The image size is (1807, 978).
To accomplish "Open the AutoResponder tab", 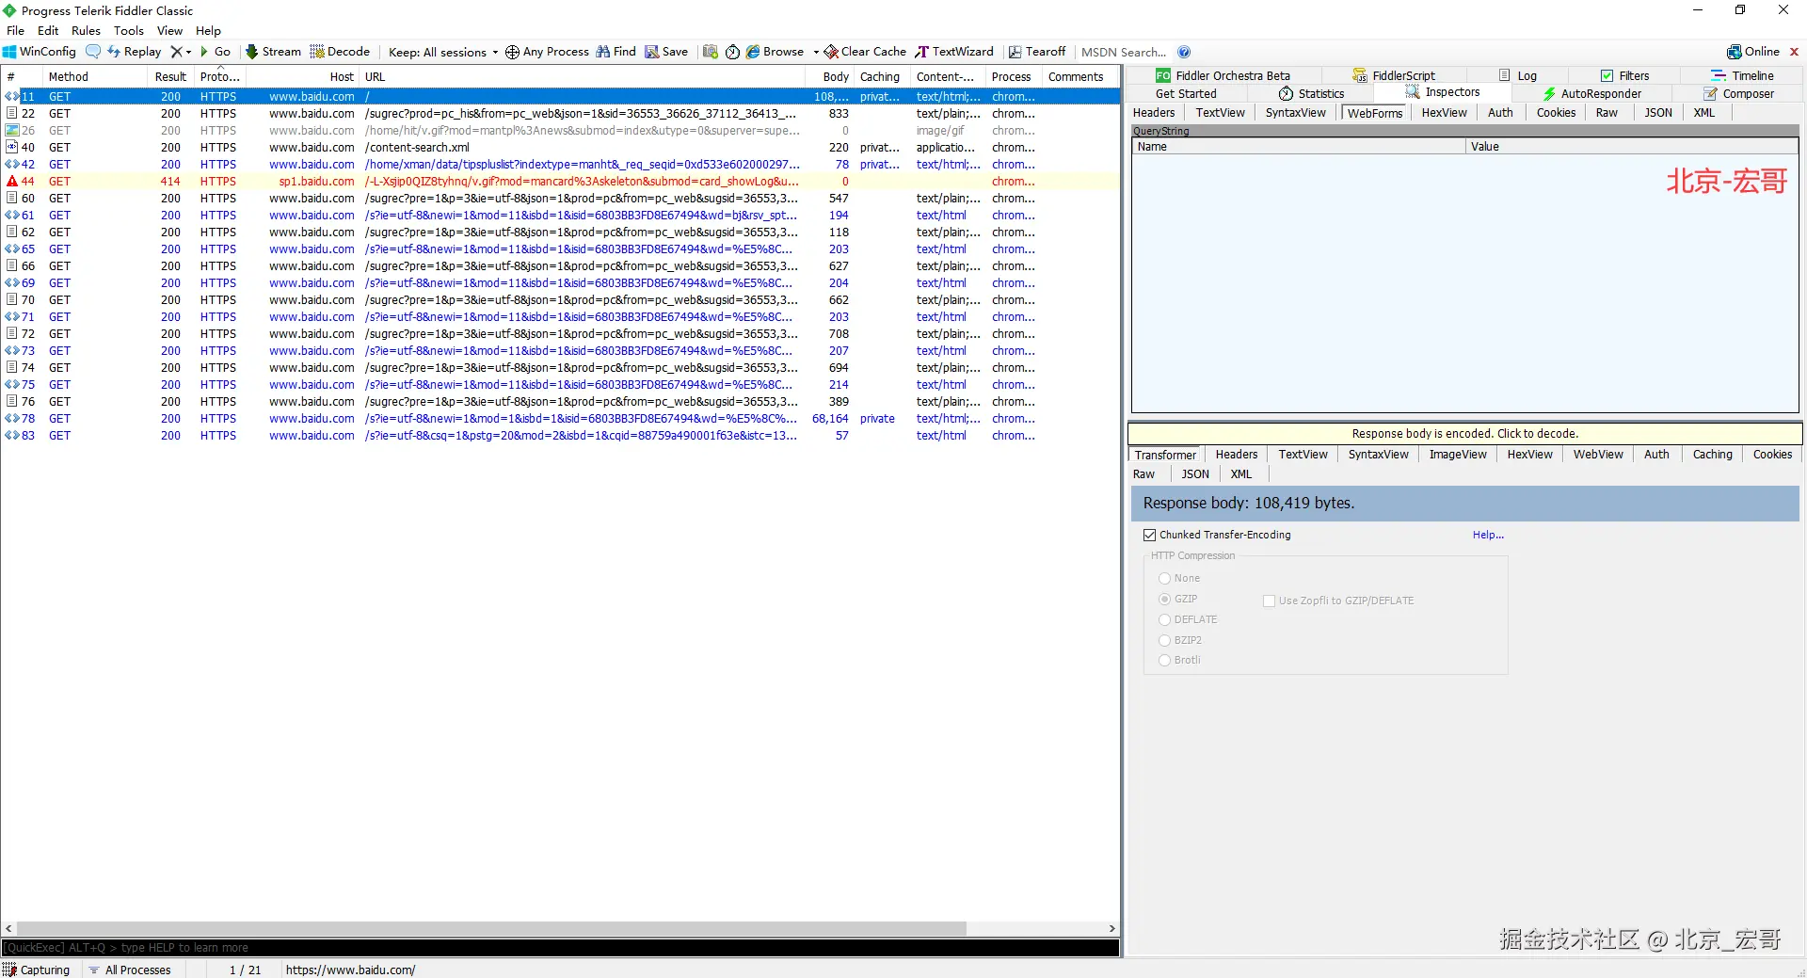I will [x=1591, y=93].
